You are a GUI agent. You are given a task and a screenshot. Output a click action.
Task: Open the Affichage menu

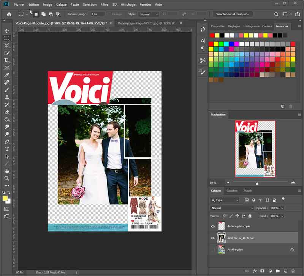[128, 5]
